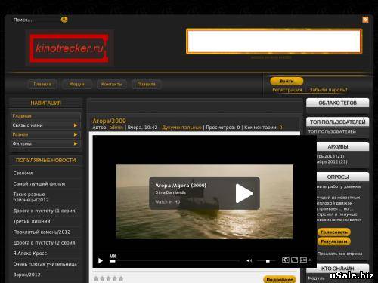Toggle fullscreen icon in the video player
The width and height of the screenshot is (378, 283).
(x=294, y=260)
